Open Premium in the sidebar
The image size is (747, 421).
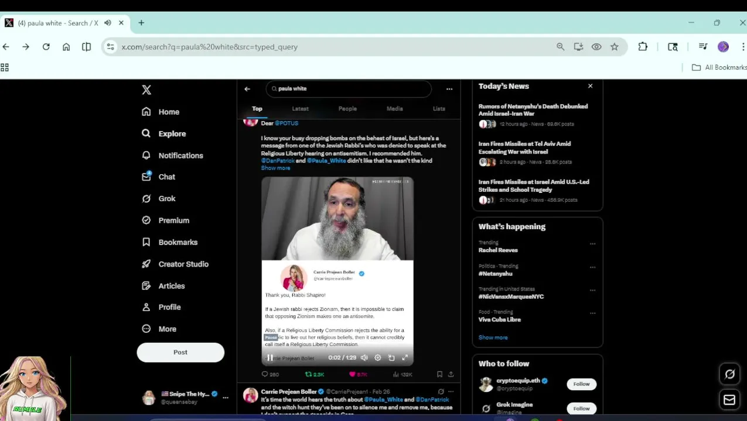(165, 220)
